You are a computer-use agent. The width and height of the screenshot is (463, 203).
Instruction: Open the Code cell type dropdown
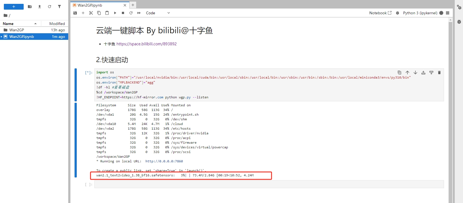tap(158, 13)
